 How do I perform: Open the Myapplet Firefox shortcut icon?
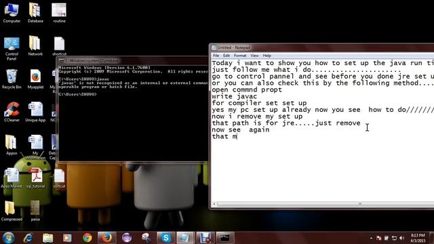35,79
